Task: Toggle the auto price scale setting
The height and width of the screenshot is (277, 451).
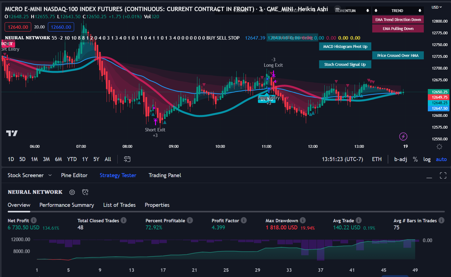Action: pyautogui.click(x=441, y=159)
